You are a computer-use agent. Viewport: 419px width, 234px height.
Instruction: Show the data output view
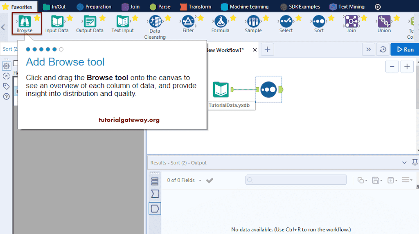coord(155,208)
